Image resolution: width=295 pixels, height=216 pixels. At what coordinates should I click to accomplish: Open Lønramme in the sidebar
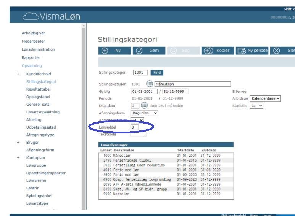[x=36, y=181]
